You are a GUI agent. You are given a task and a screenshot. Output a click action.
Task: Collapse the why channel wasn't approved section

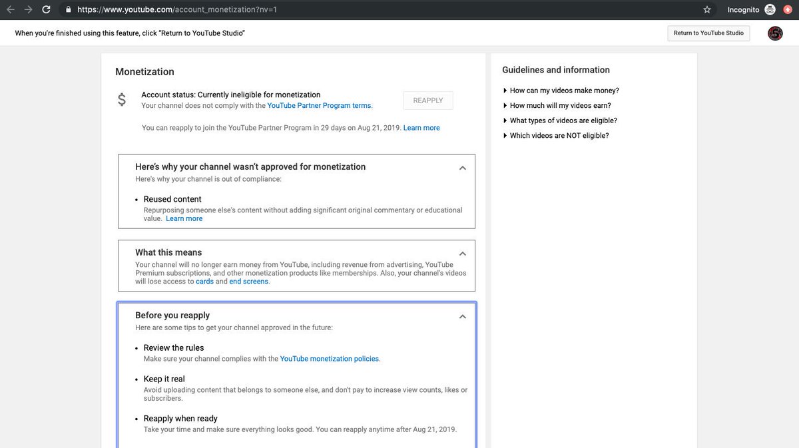pyautogui.click(x=463, y=168)
